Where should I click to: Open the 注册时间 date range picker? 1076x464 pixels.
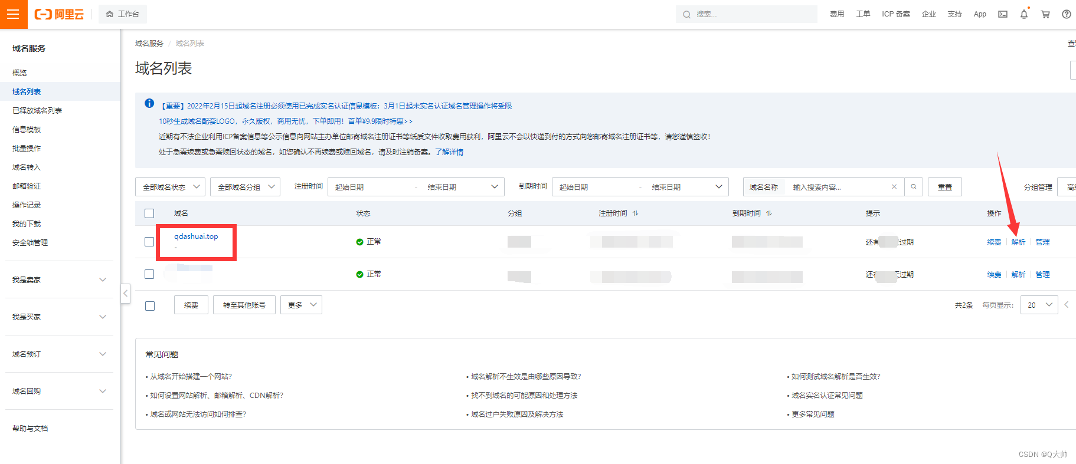pos(416,187)
